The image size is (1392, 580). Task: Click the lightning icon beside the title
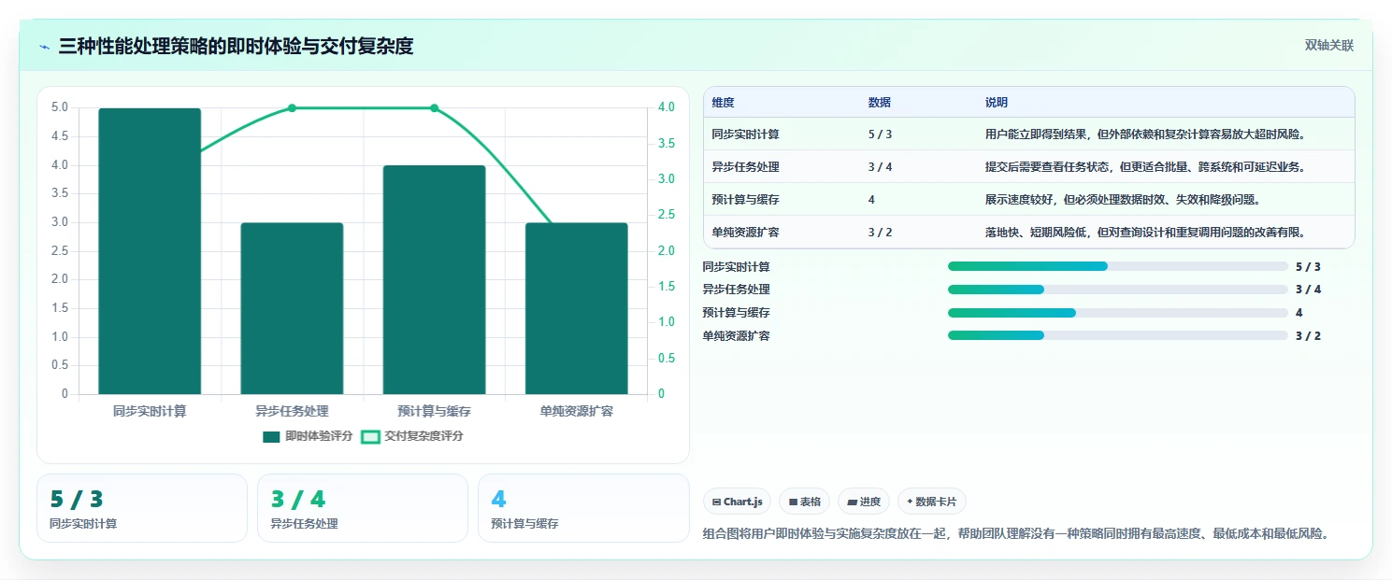[x=44, y=46]
